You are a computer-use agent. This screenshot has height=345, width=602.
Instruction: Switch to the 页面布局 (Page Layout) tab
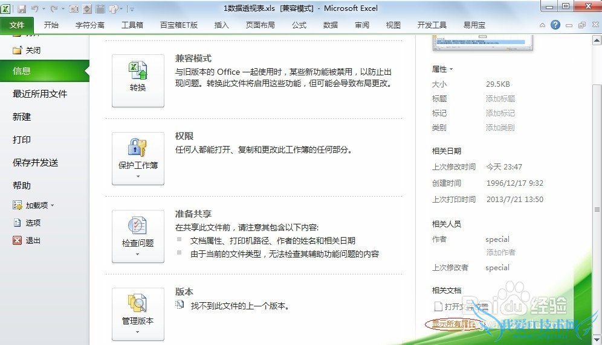261,25
